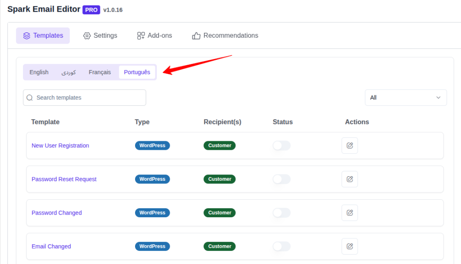
Task: Turn on the Email Changed status switch
Action: point(281,246)
